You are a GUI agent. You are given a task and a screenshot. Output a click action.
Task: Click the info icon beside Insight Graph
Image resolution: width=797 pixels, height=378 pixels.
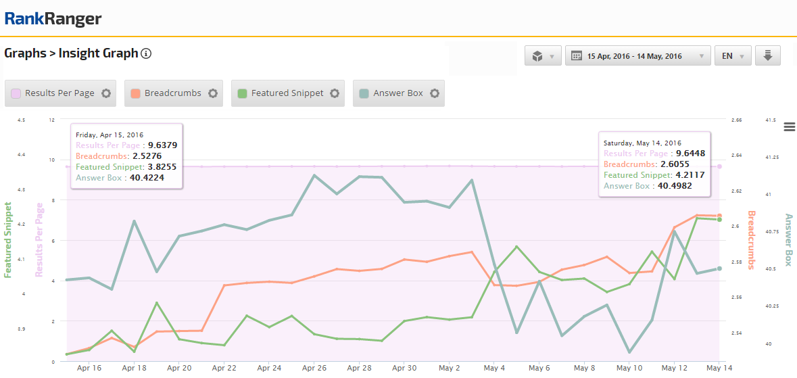(146, 53)
